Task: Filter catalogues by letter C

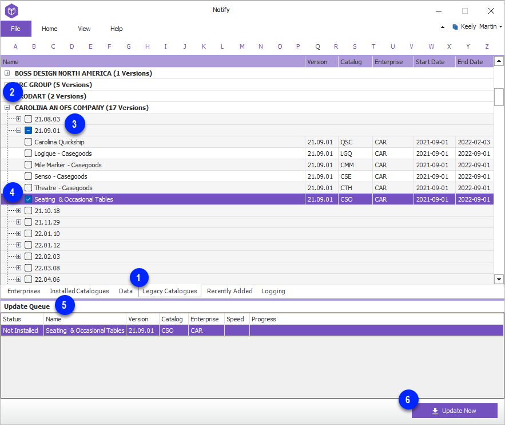Action: (53, 46)
